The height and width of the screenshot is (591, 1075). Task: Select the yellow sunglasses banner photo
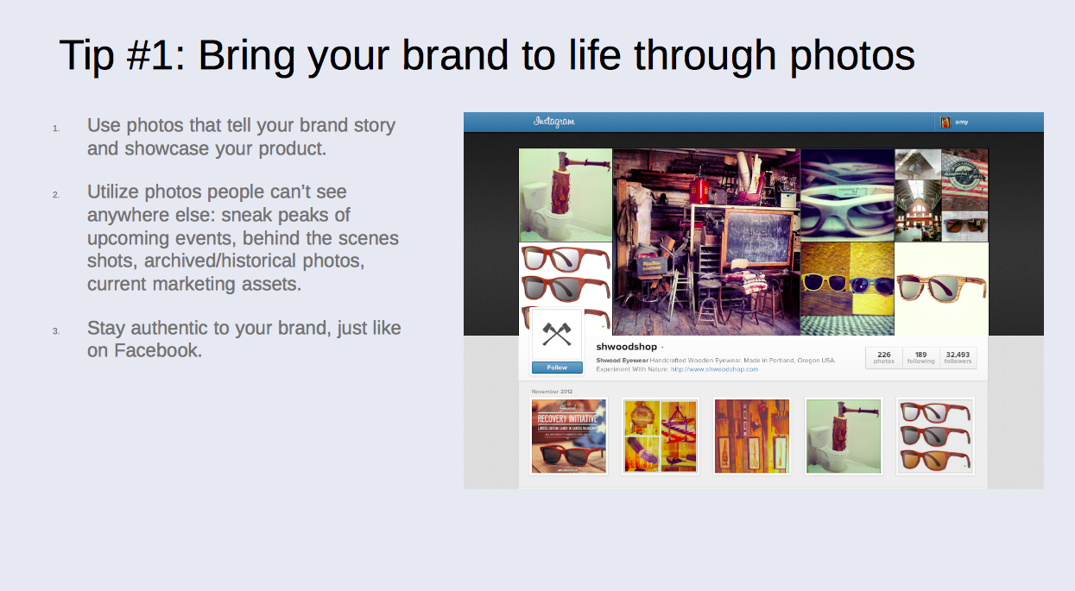click(x=847, y=289)
